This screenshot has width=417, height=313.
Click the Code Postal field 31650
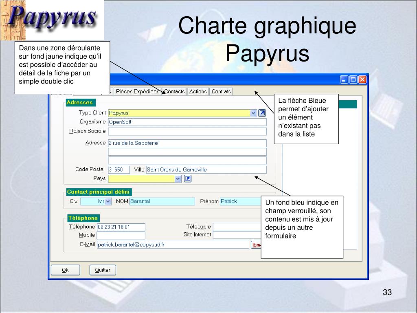click(x=119, y=170)
